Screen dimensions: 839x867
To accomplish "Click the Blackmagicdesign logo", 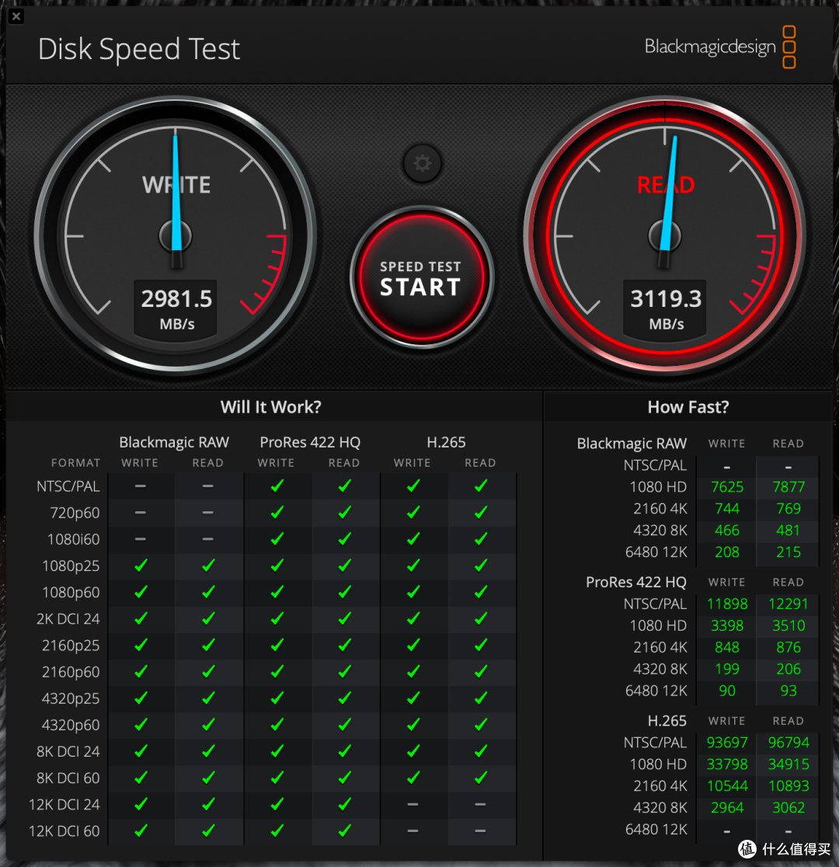I will tap(720, 47).
